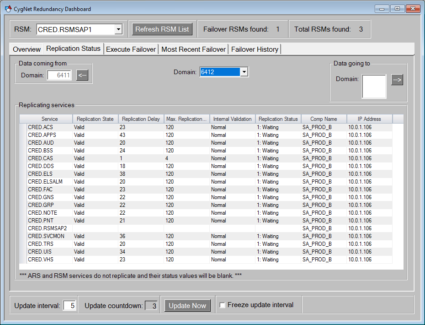The height and width of the screenshot is (325, 425).
Task: Click the Data going to Domain box
Action: click(x=374, y=87)
